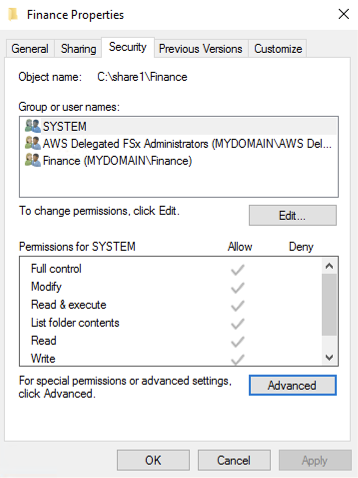Switch to the Previous Versions tab
Screen dimensions: 358x478
[x=200, y=49]
